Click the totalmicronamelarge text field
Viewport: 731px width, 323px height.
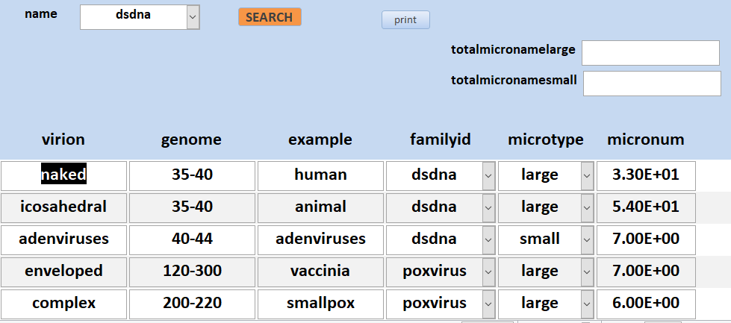(x=650, y=53)
